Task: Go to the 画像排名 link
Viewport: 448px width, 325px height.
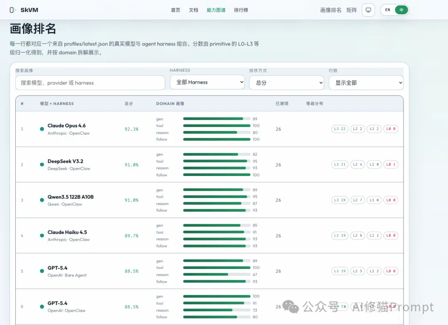Action: 331,10
